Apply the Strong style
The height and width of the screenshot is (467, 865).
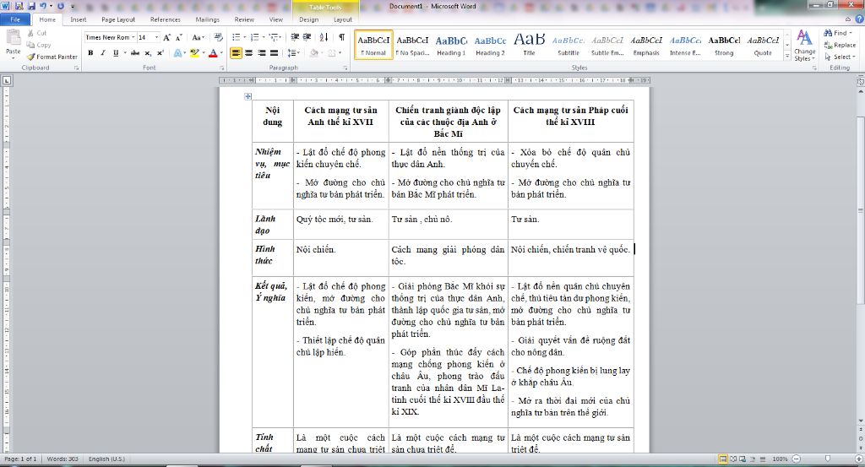(x=724, y=45)
